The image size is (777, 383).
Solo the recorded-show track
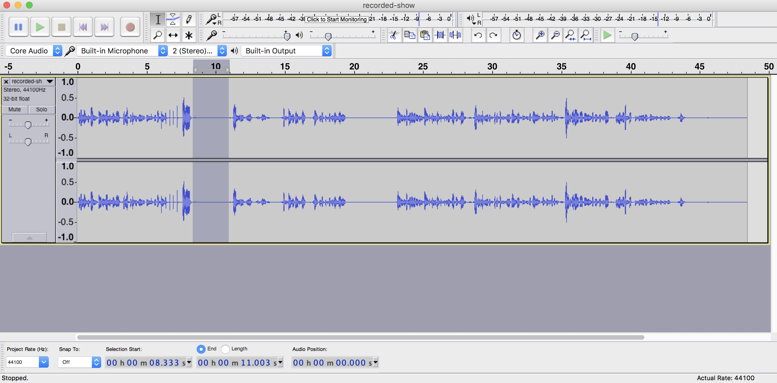click(x=41, y=109)
